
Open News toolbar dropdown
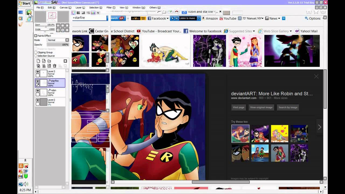pos(279,18)
